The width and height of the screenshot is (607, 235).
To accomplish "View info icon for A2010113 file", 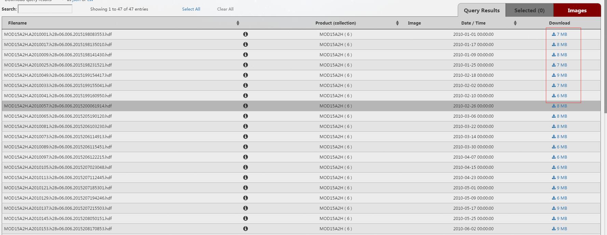I will 245,177.
